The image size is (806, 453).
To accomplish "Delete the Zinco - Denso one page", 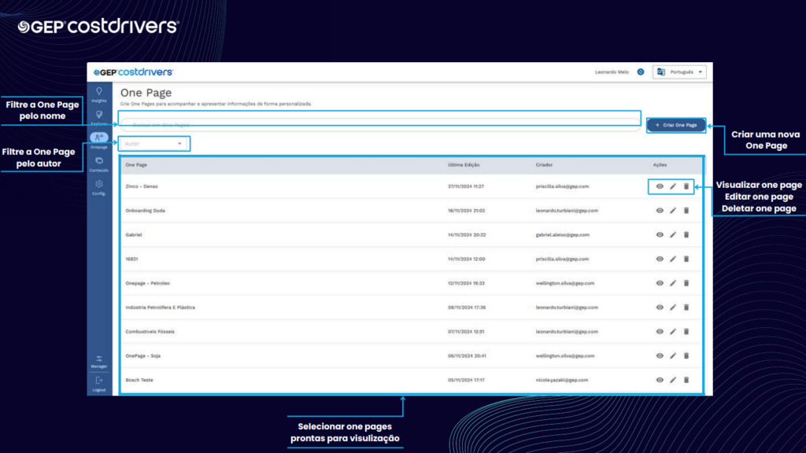I will click(686, 186).
